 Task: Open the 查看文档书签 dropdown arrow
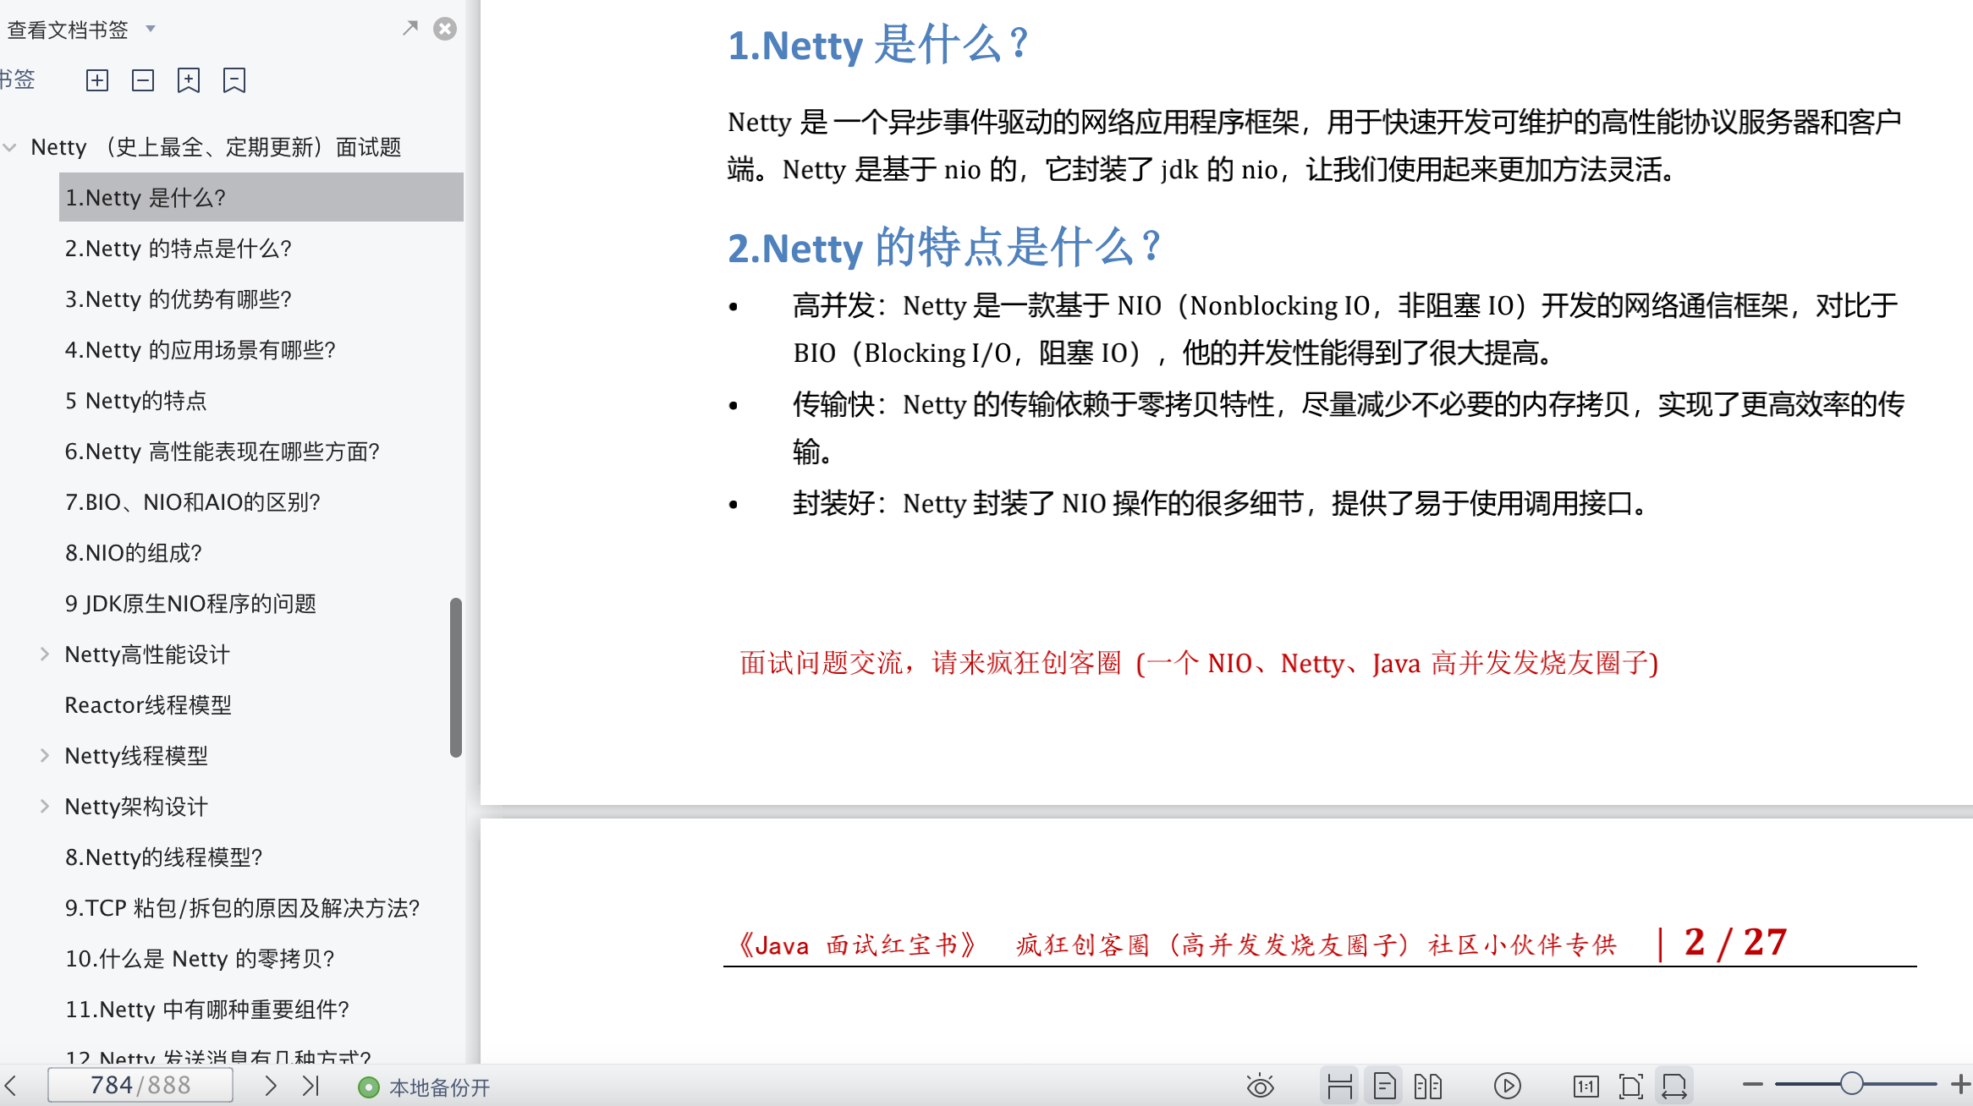tap(151, 29)
